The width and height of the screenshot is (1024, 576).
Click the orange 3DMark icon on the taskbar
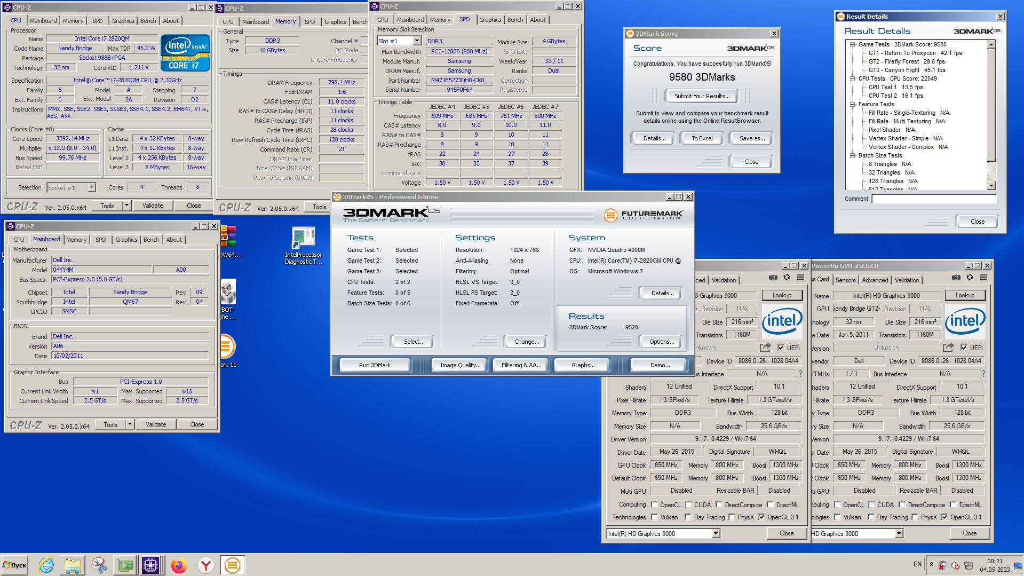click(232, 565)
